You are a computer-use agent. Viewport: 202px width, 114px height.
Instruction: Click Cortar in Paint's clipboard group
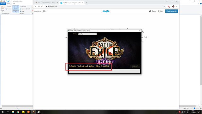click(x=8, y=6)
